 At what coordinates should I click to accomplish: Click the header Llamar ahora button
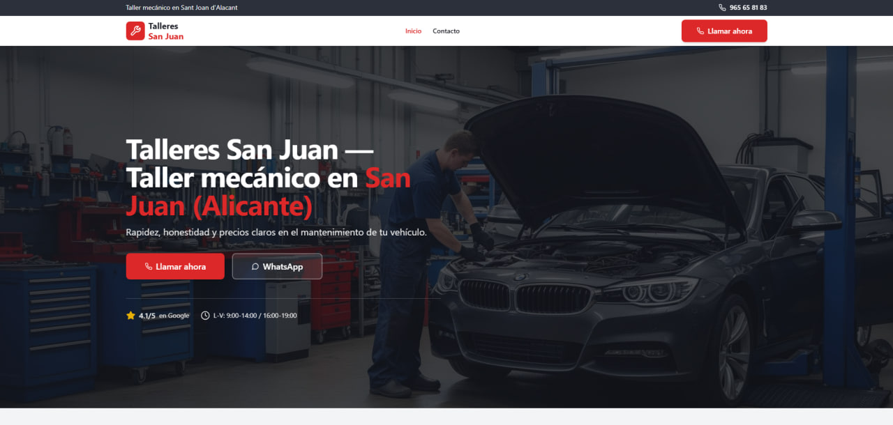[x=724, y=31]
